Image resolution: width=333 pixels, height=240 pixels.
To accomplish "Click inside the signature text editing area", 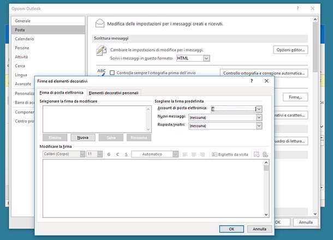I will tap(153, 188).
